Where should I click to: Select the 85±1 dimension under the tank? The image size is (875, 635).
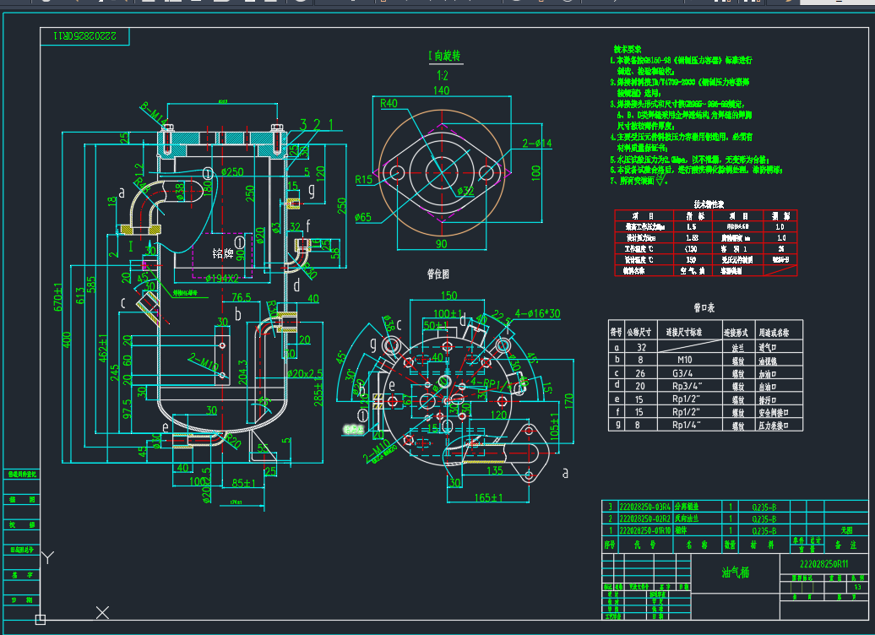(243, 483)
